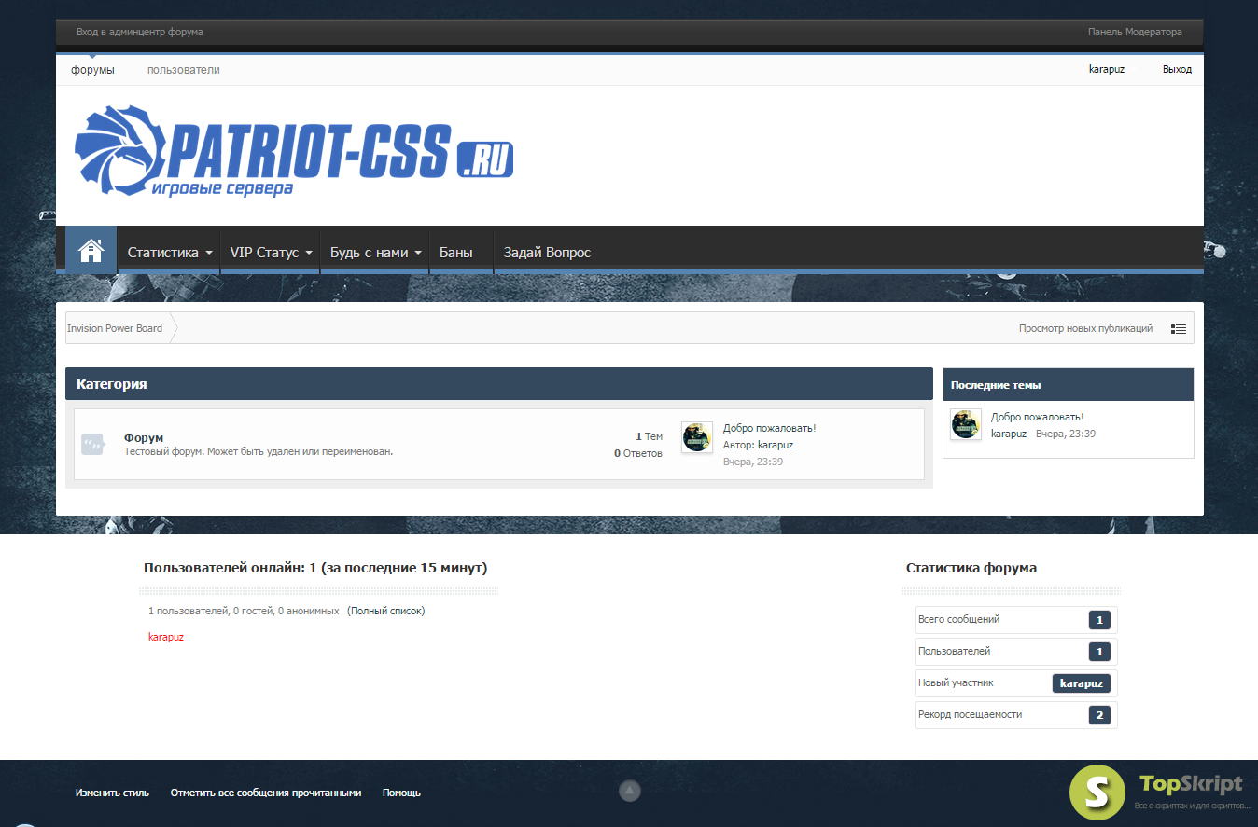Open the Помощь footer link
This screenshot has height=827, width=1258.
coord(401,793)
